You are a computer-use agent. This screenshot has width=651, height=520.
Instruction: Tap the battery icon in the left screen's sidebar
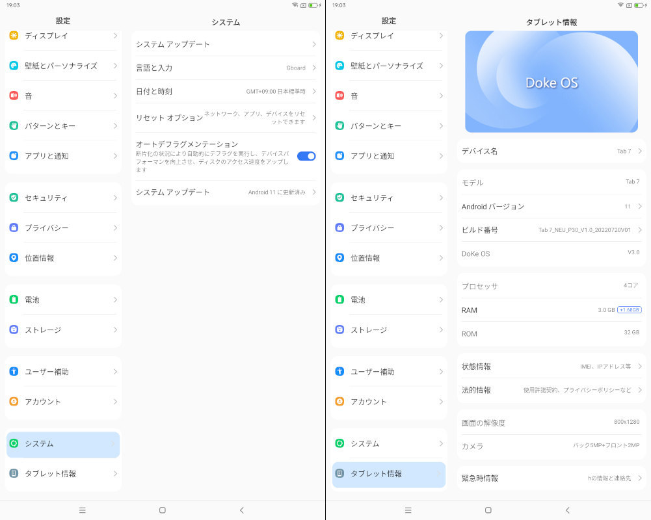coord(14,300)
